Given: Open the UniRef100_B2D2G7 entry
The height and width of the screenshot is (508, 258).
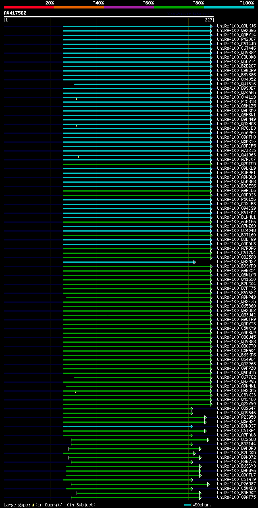Looking at the screenshot, I should (x=236, y=66).
